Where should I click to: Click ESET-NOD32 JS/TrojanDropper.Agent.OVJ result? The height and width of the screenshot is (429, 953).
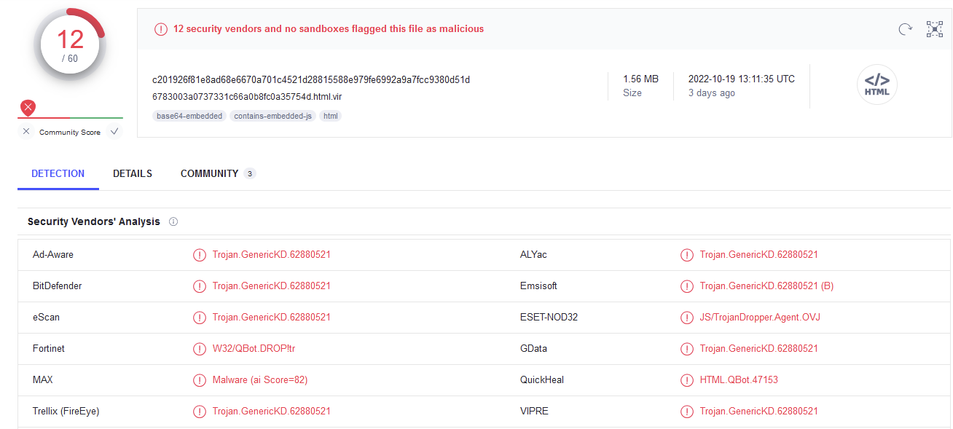pos(760,318)
